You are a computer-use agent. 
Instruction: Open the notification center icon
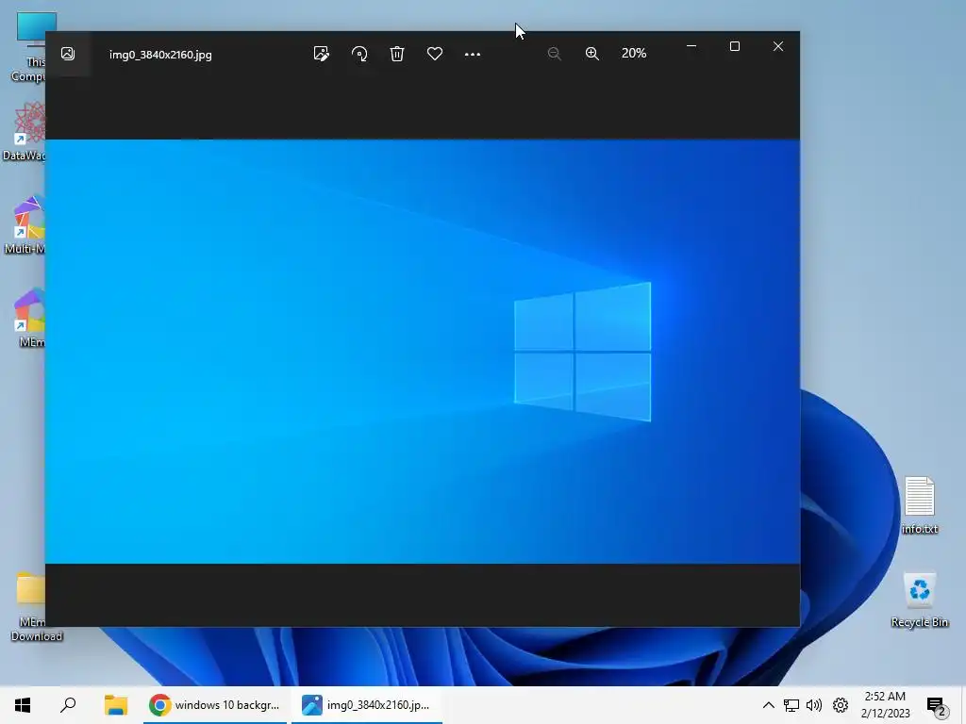click(x=937, y=706)
